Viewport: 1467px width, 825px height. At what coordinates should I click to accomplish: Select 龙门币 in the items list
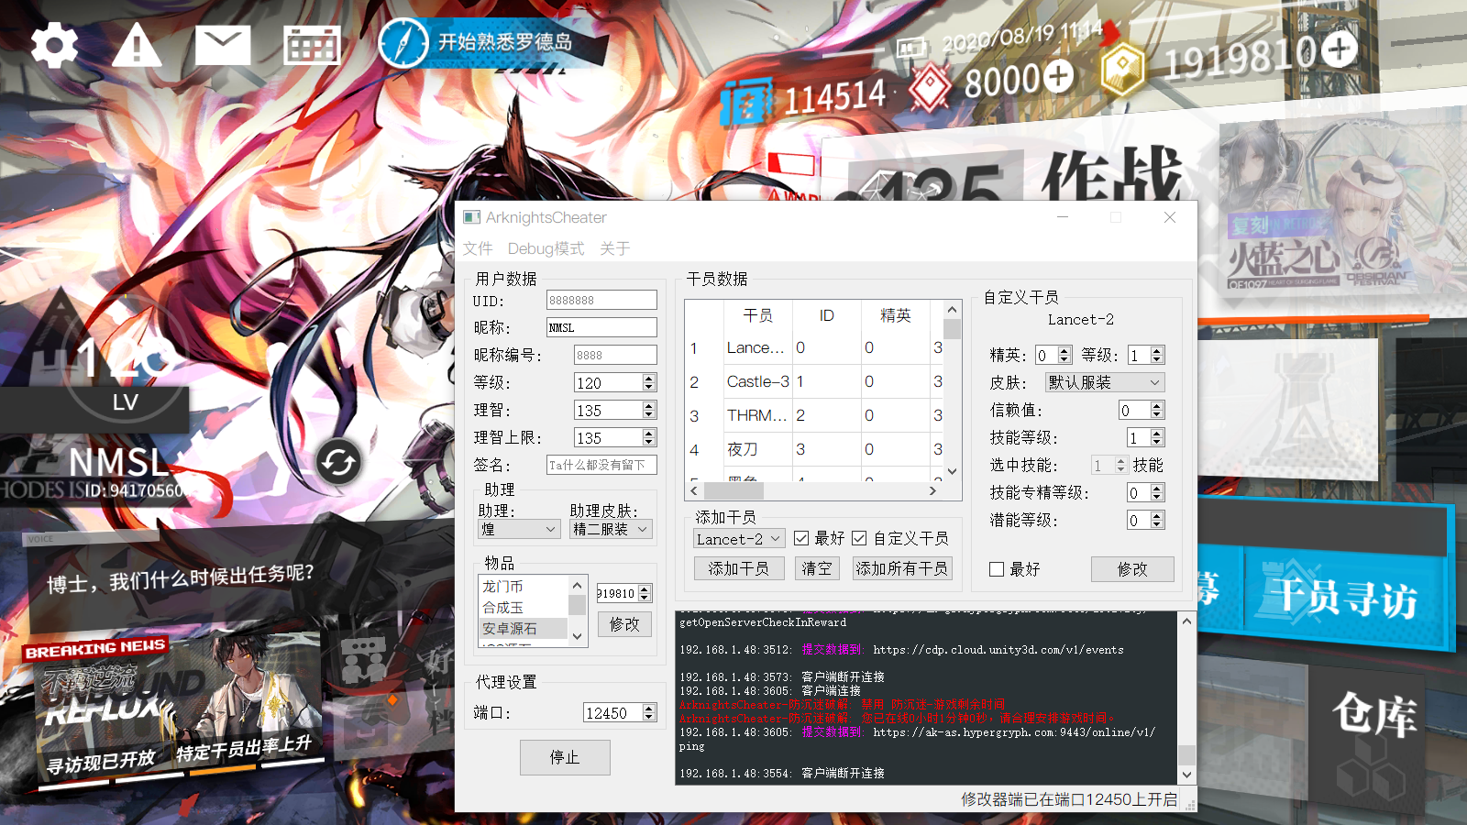pyautogui.click(x=524, y=586)
